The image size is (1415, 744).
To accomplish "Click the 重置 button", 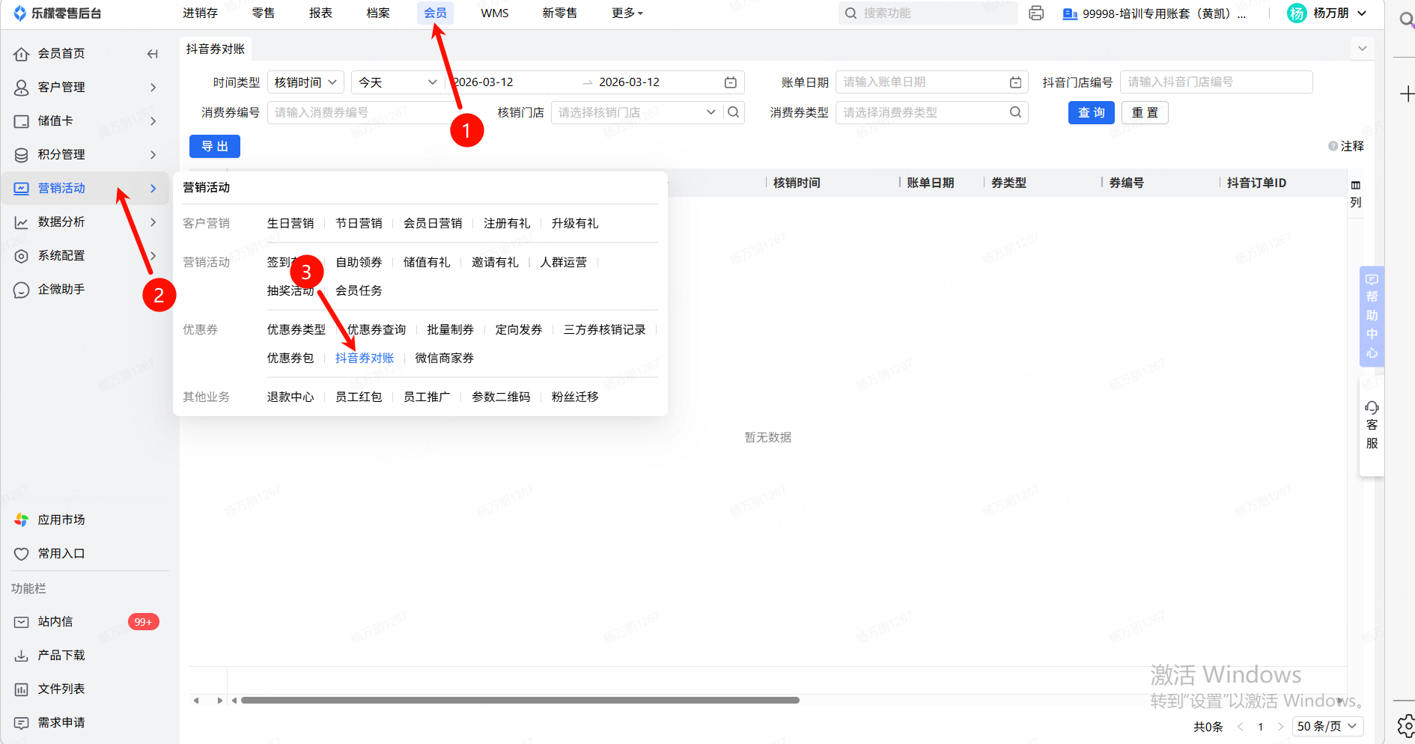I will tap(1145, 112).
